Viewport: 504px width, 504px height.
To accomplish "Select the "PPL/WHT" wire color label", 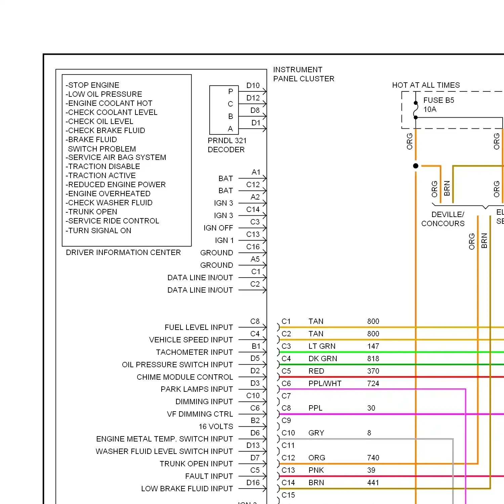I will [x=325, y=384].
